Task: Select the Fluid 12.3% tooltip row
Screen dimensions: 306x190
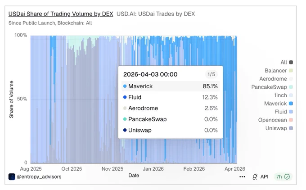Action: coord(171,97)
